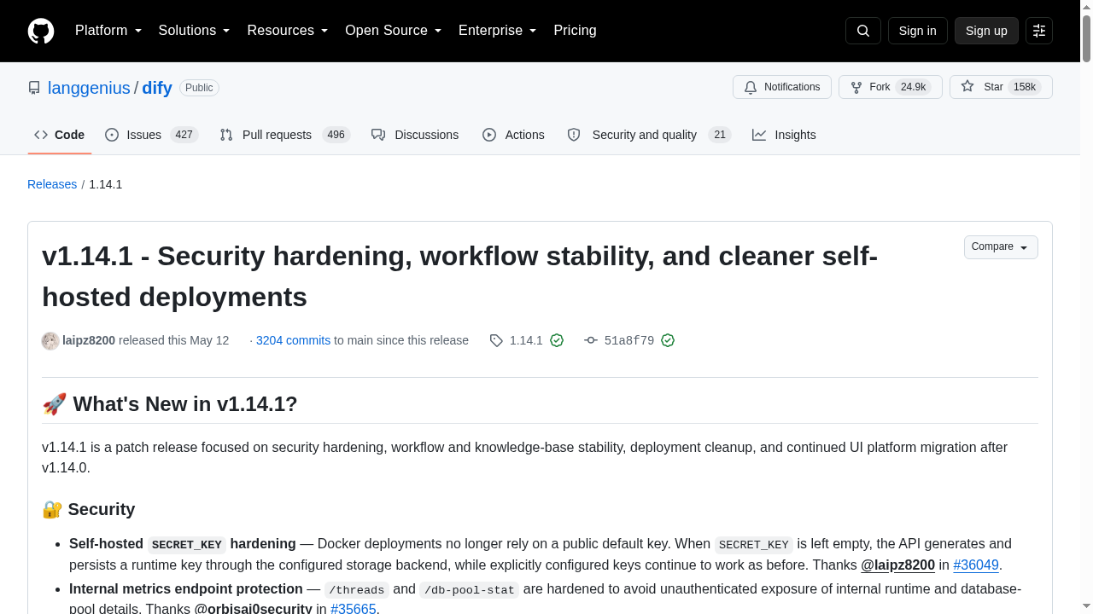Click the verified check next to 51a8f79
Viewport: 1093px width, 614px height.
click(x=668, y=340)
